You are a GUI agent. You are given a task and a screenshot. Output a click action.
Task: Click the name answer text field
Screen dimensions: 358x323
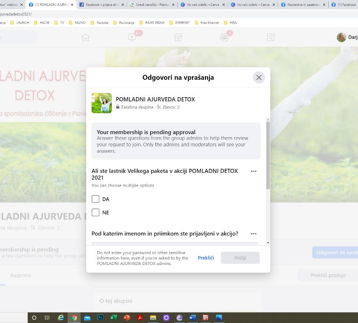175,244
